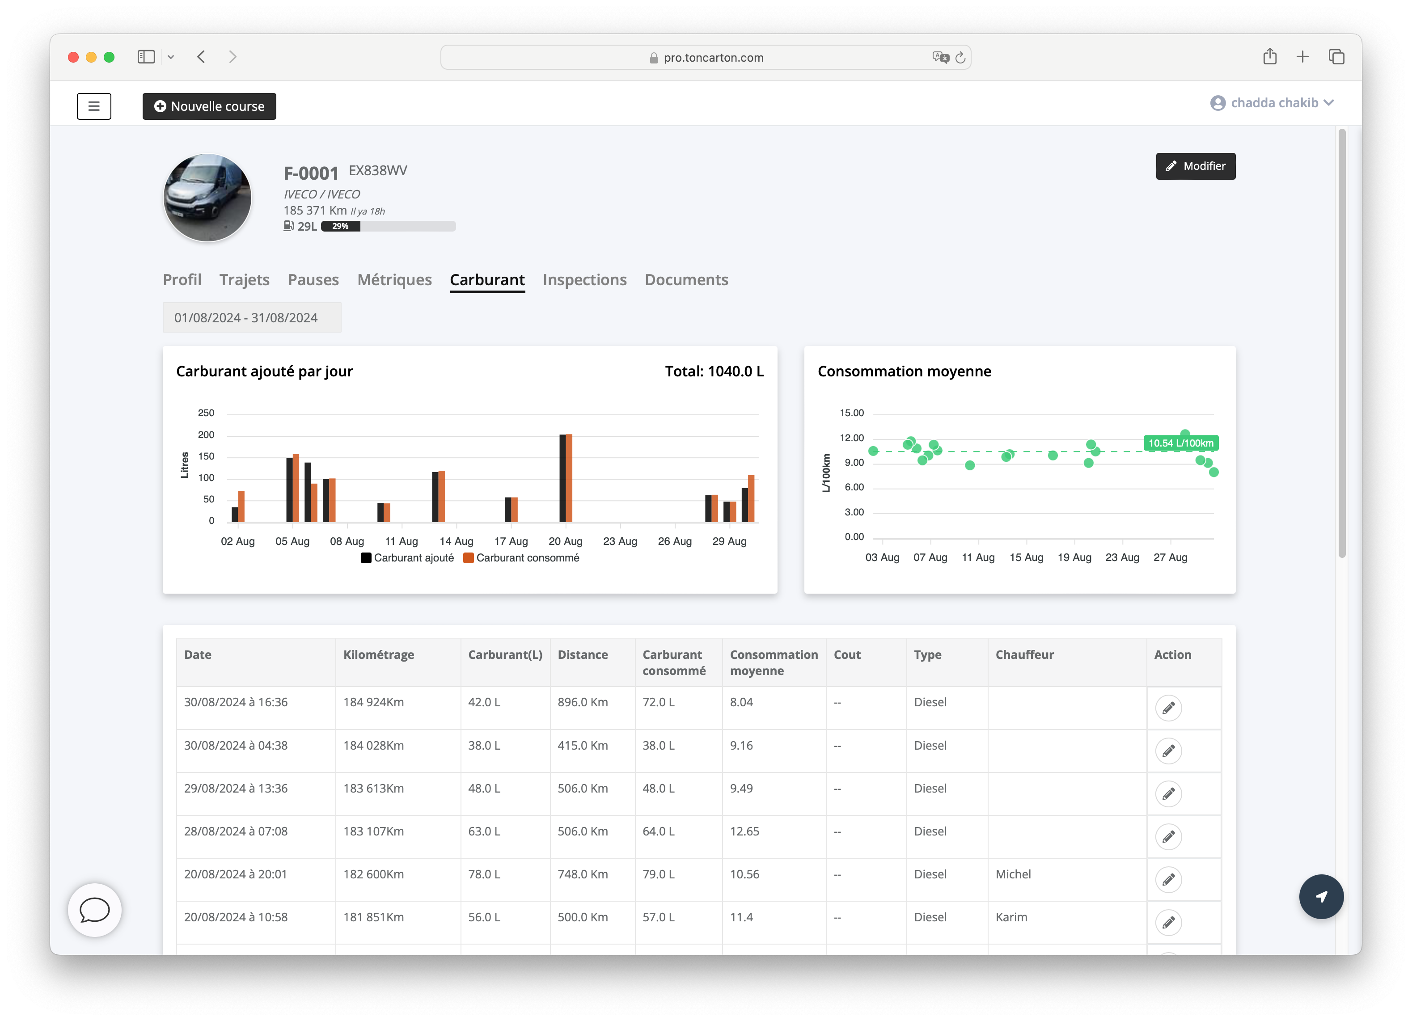The image size is (1412, 1021).
Task: Click the Nouvelle course button
Action: point(209,106)
